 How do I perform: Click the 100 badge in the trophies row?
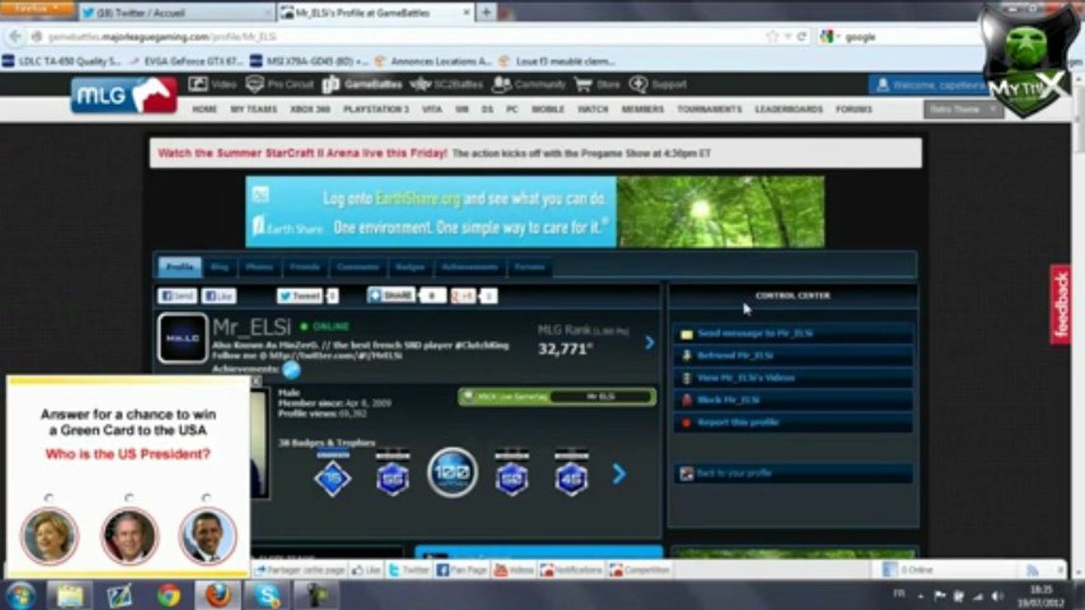(x=452, y=472)
